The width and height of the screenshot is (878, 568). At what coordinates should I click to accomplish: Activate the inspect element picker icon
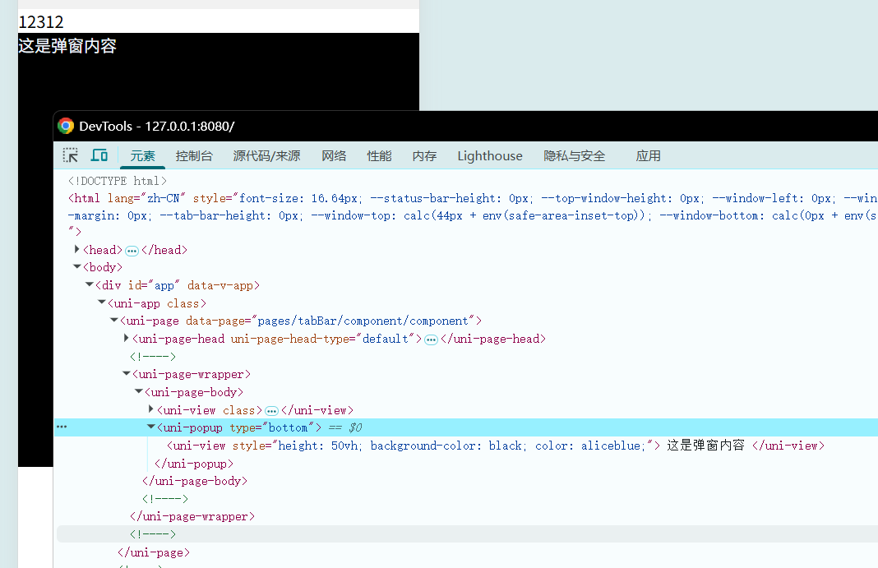(71, 155)
